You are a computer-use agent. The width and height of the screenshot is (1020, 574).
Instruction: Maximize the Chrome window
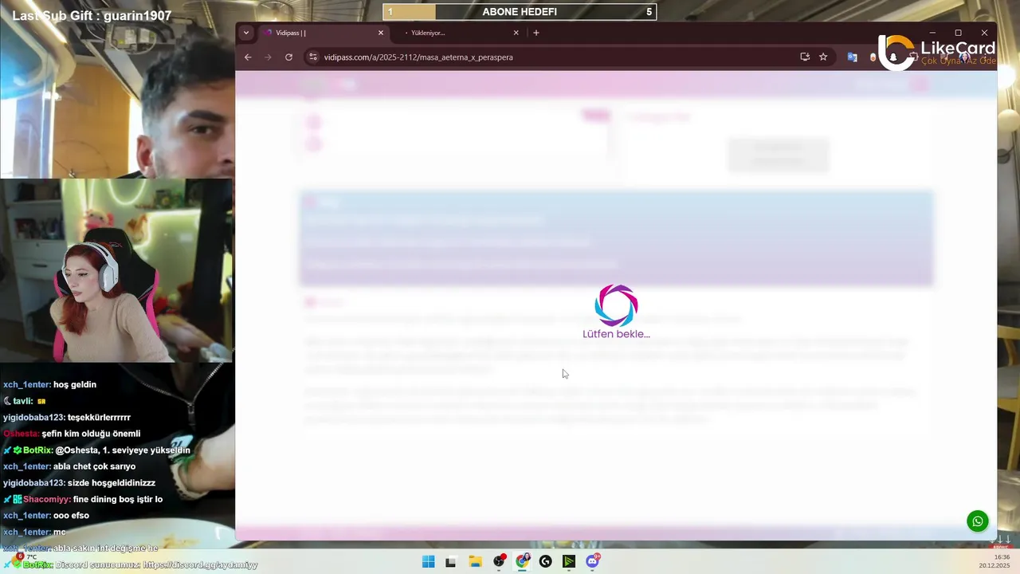tap(958, 33)
